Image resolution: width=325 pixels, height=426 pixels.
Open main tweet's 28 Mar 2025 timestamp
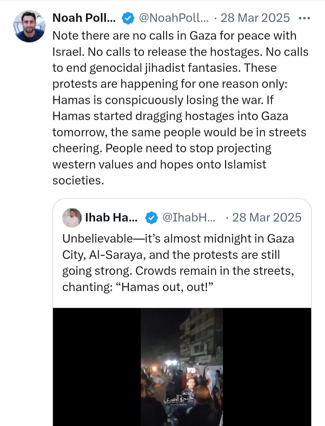(255, 18)
